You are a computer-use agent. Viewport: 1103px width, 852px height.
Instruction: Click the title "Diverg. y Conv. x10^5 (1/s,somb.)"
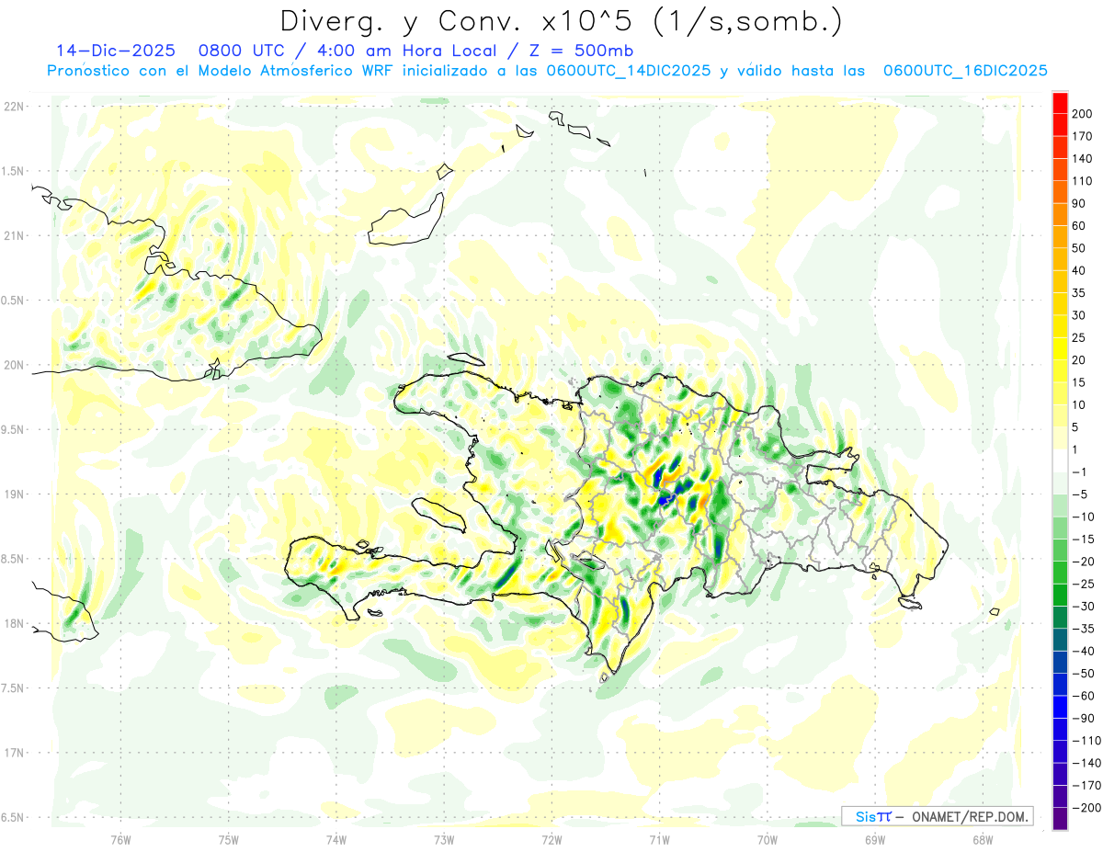point(561,20)
